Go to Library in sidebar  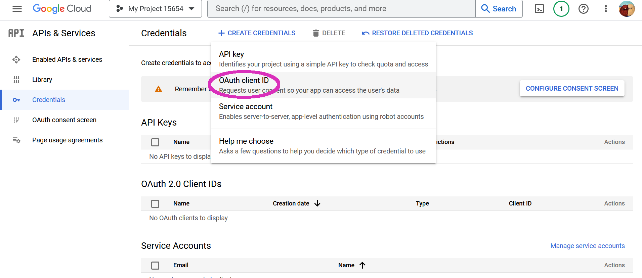pos(42,80)
